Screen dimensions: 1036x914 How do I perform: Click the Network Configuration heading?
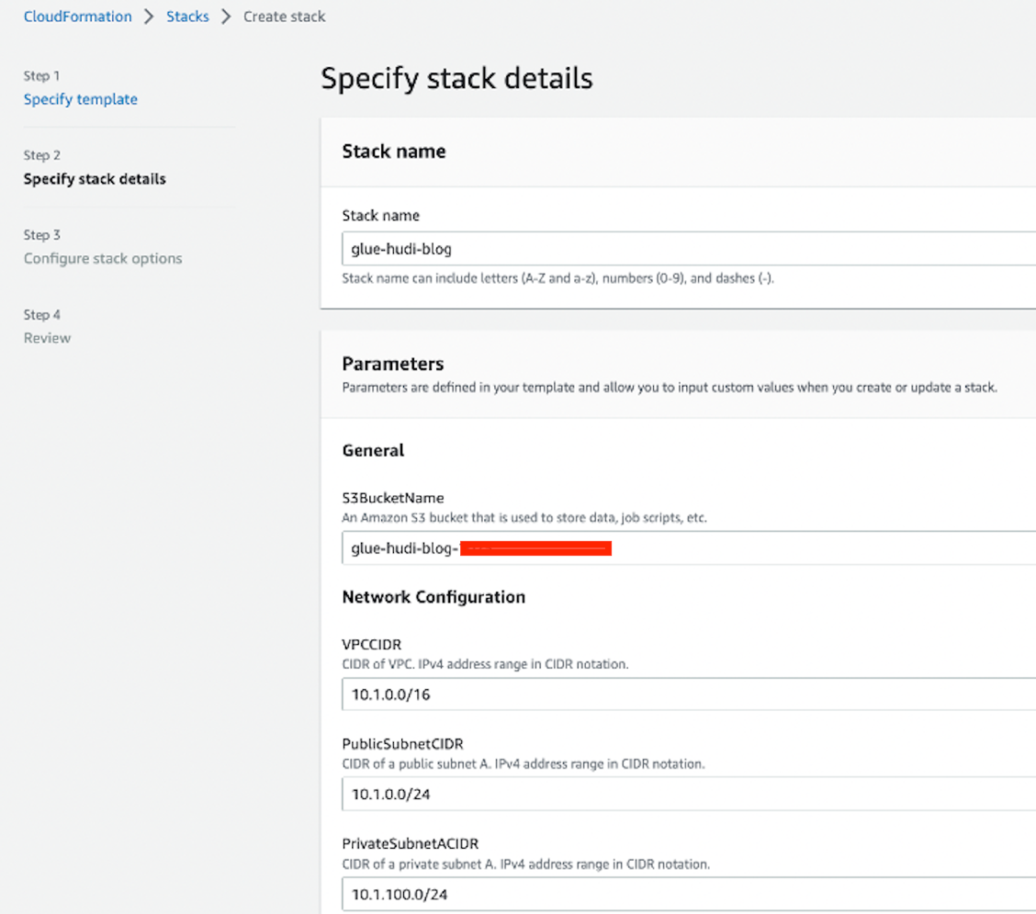[x=434, y=597]
